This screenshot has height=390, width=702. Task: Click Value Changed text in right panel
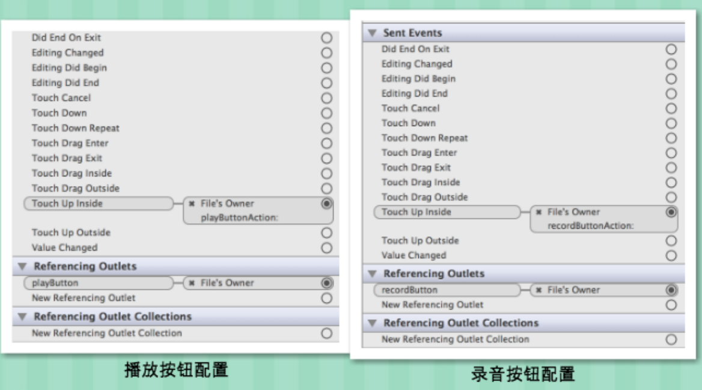point(414,256)
